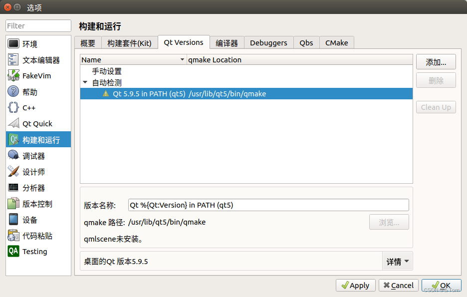The image size is (467, 297).
Task: Open the 代码粘贴 code pasting icon
Action: (13, 236)
